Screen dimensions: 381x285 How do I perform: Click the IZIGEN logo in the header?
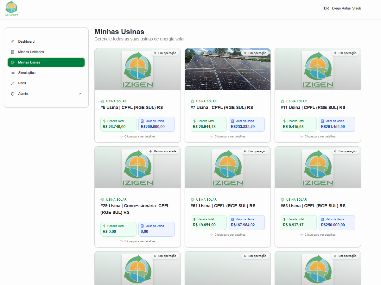pos(11,9)
